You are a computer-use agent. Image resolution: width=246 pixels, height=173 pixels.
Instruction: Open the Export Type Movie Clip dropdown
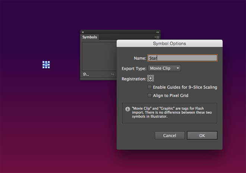164,68
